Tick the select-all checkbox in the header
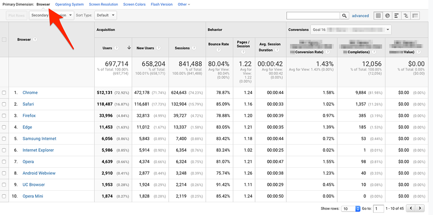433x215 pixels. [x=4, y=40]
